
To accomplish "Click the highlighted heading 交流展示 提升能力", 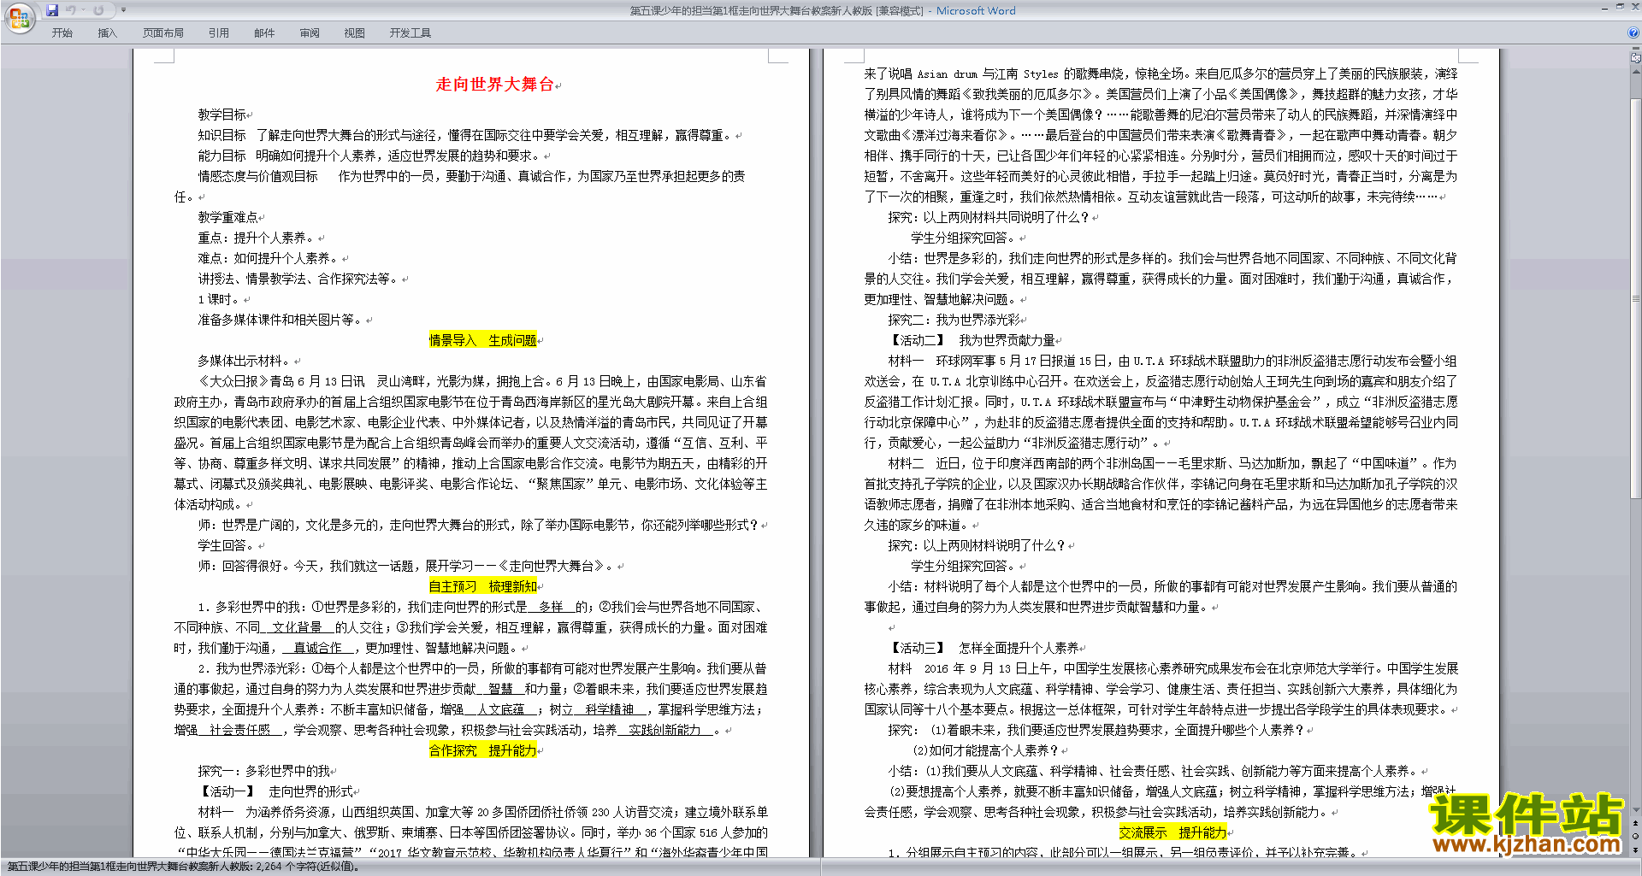I will tap(1172, 832).
